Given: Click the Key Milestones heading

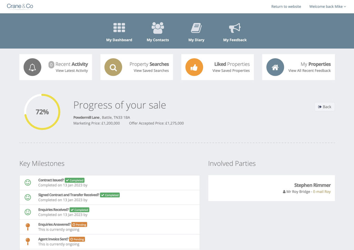Looking at the screenshot, I should point(42,163).
